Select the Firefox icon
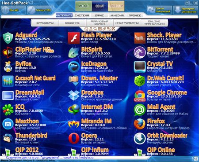This screenshot has height=162, width=199. (140, 124)
